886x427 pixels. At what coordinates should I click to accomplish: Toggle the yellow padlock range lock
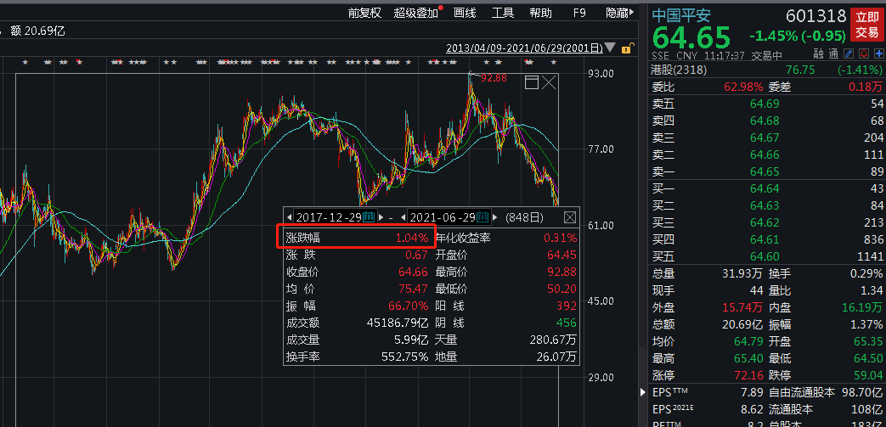click(x=626, y=48)
